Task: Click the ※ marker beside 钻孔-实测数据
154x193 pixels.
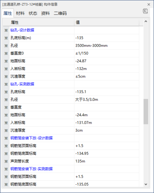Action: click(6, 84)
